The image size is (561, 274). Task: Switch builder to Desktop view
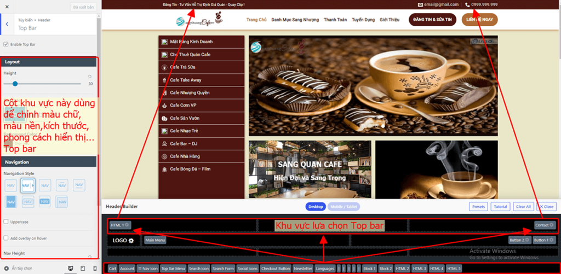click(316, 207)
